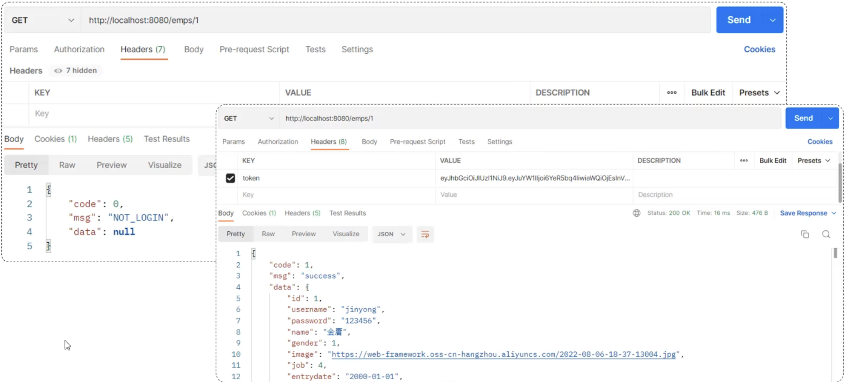
Task: Click the wrap lines icon beside JSON
Action: click(425, 234)
